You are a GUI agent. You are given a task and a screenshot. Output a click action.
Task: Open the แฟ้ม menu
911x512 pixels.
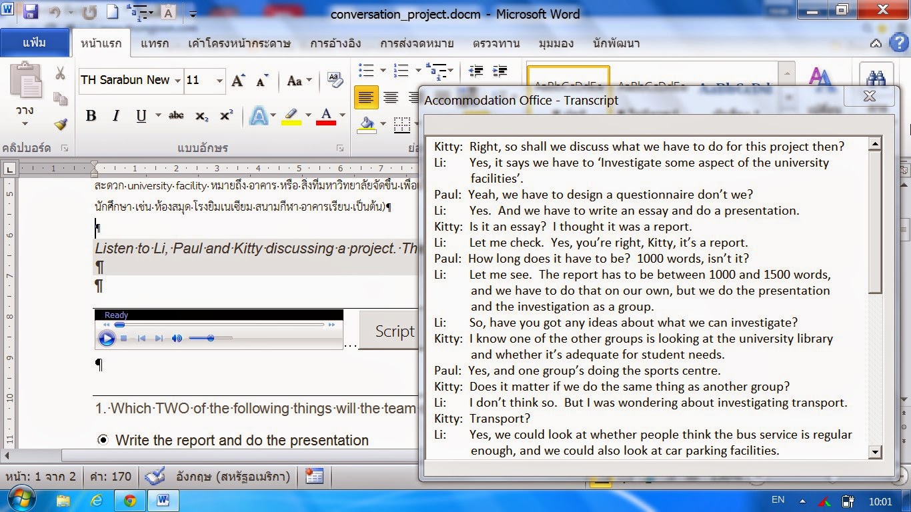pos(34,42)
